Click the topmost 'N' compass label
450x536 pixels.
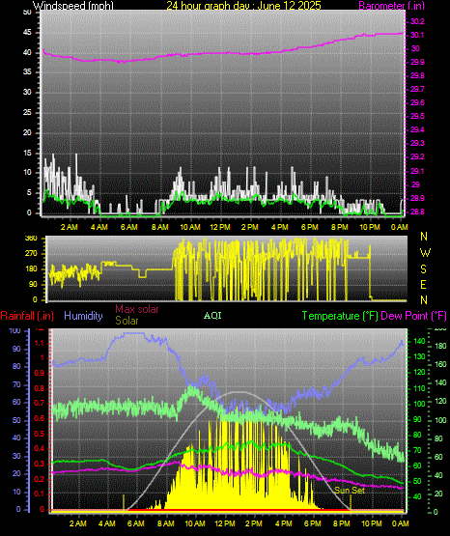click(x=424, y=237)
